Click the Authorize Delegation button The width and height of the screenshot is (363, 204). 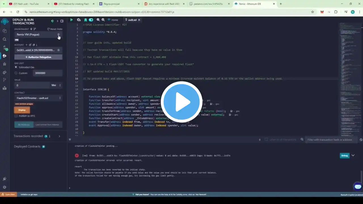click(x=38, y=57)
